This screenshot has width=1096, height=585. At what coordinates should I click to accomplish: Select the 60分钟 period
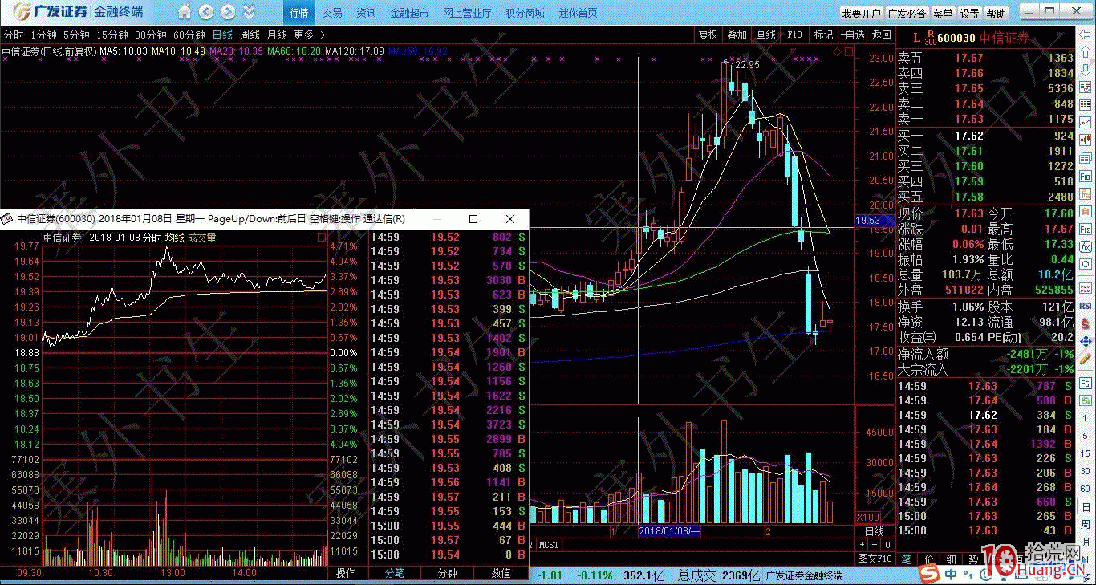[x=189, y=35]
